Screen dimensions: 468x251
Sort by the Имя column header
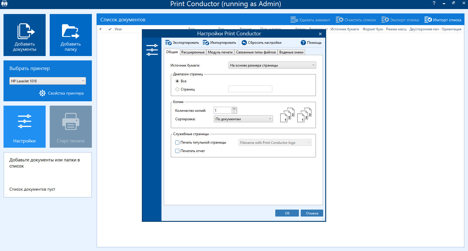[x=118, y=29]
